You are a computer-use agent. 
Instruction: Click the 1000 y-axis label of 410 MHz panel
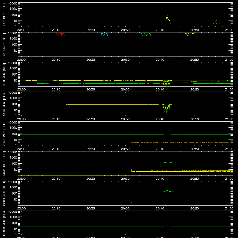[x=13, y=39]
